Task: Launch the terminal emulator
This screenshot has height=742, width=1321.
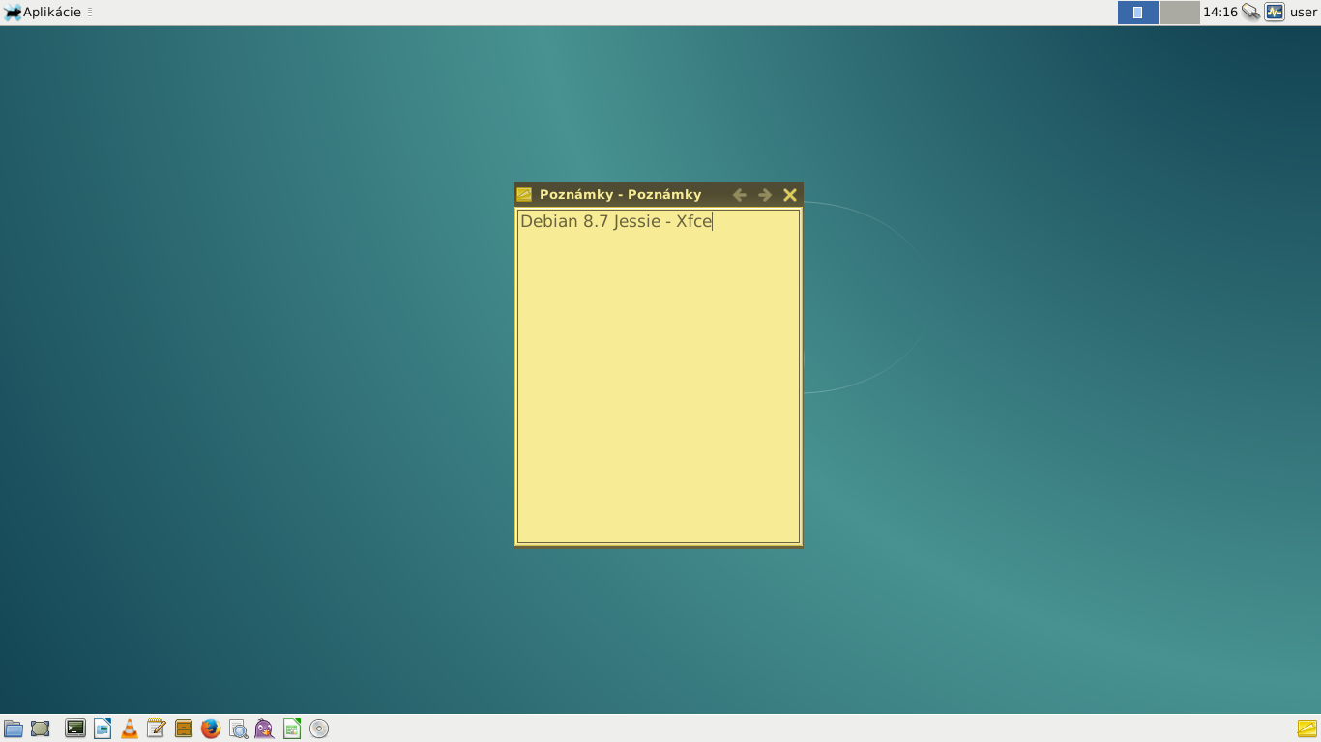Action: point(75,728)
